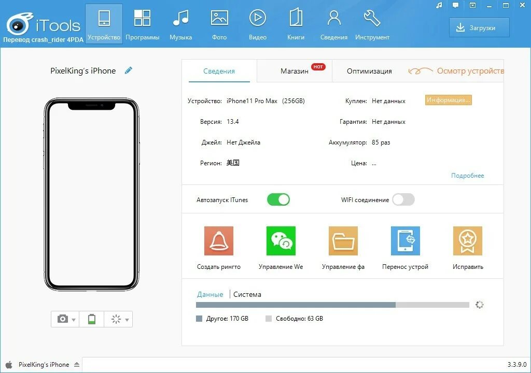This screenshot has height=373, width=531.
Task: Open the Книги books section
Action: pyautogui.click(x=296, y=24)
